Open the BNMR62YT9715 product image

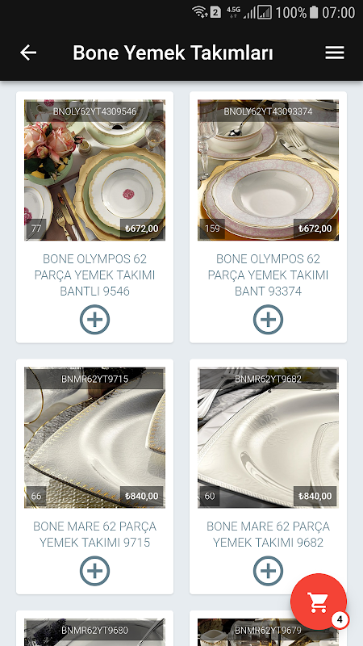tap(94, 438)
